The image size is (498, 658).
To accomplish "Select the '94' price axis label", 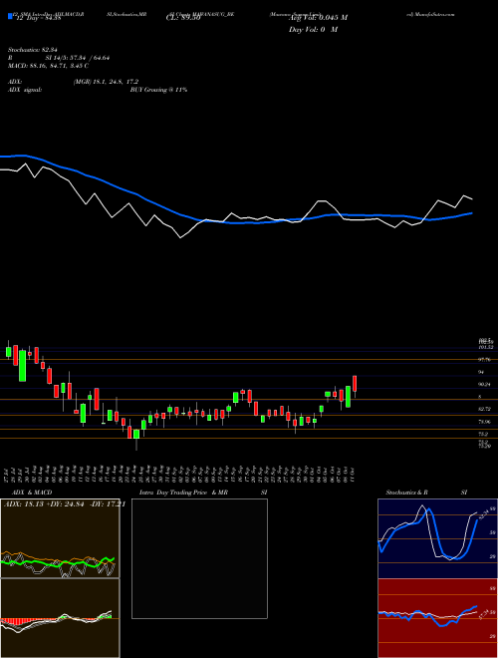I will 481,372.
